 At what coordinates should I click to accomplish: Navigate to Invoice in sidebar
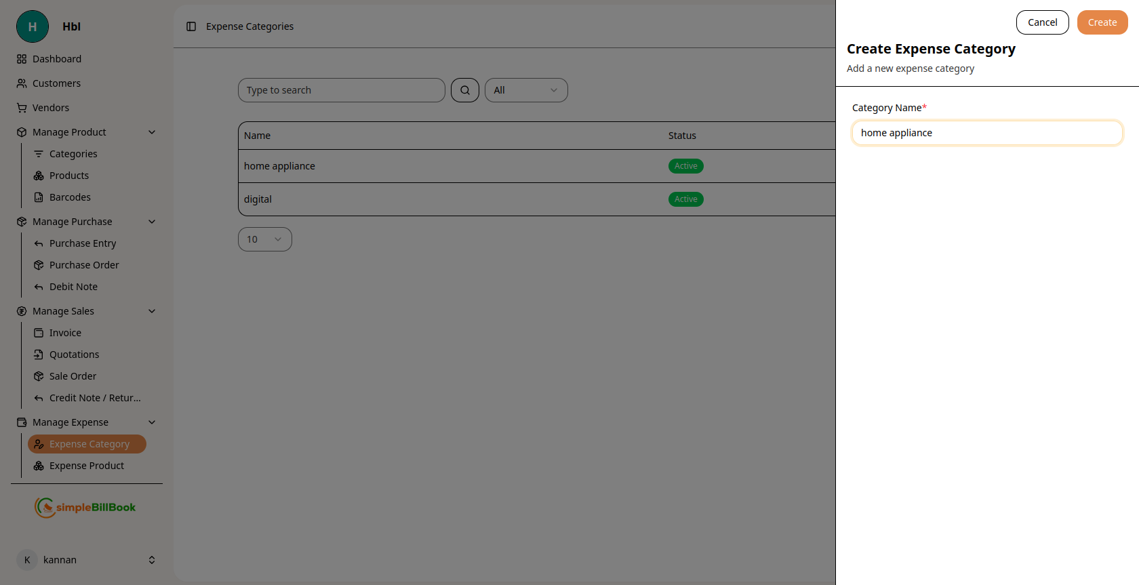click(x=65, y=333)
